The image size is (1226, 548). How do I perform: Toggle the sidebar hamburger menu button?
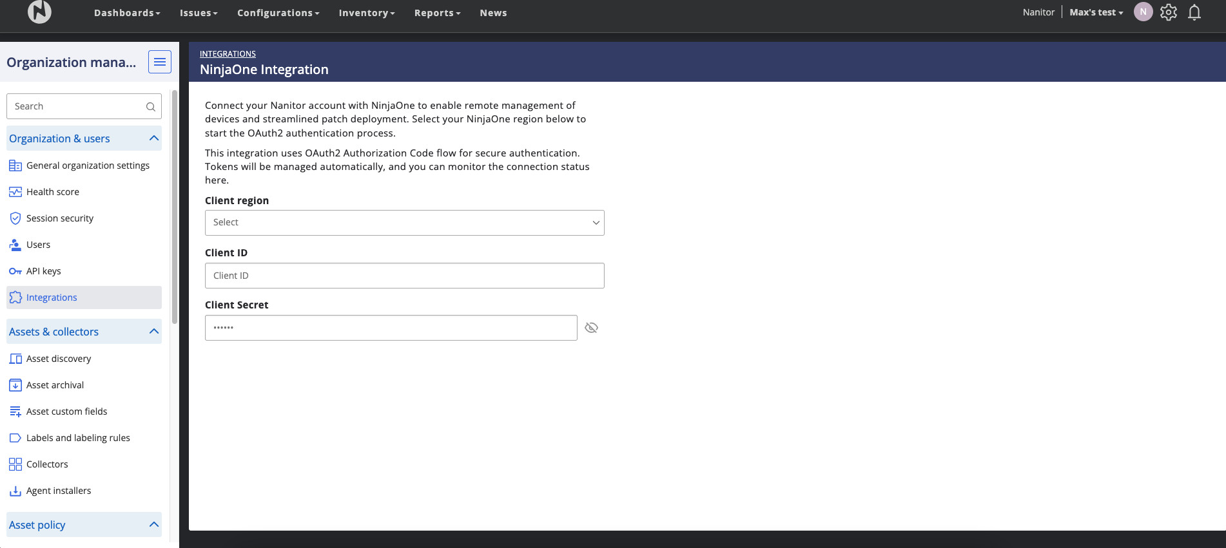point(159,62)
